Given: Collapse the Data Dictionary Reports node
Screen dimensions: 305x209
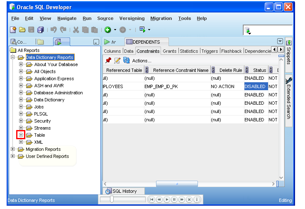Looking at the screenshot, I should click(13, 57).
